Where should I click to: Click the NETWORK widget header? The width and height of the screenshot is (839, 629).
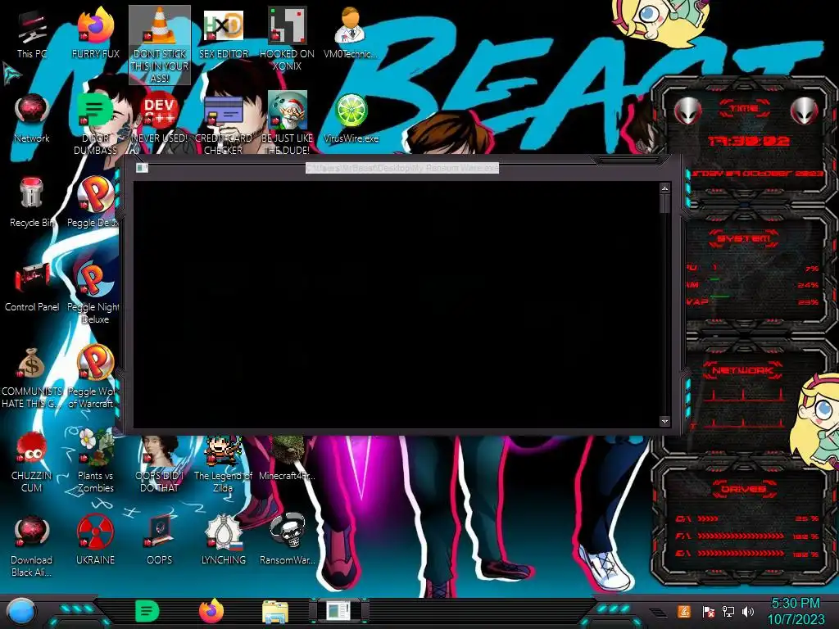(x=742, y=370)
